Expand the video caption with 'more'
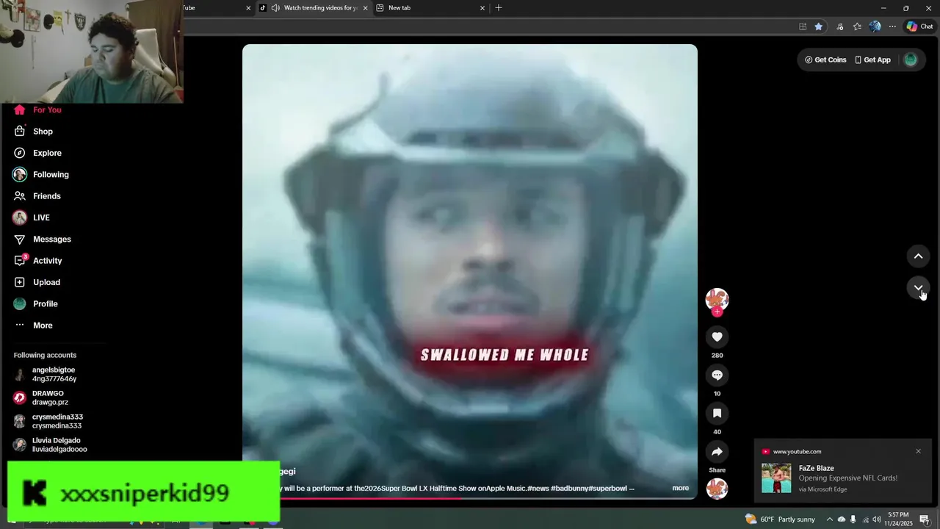 pyautogui.click(x=680, y=488)
